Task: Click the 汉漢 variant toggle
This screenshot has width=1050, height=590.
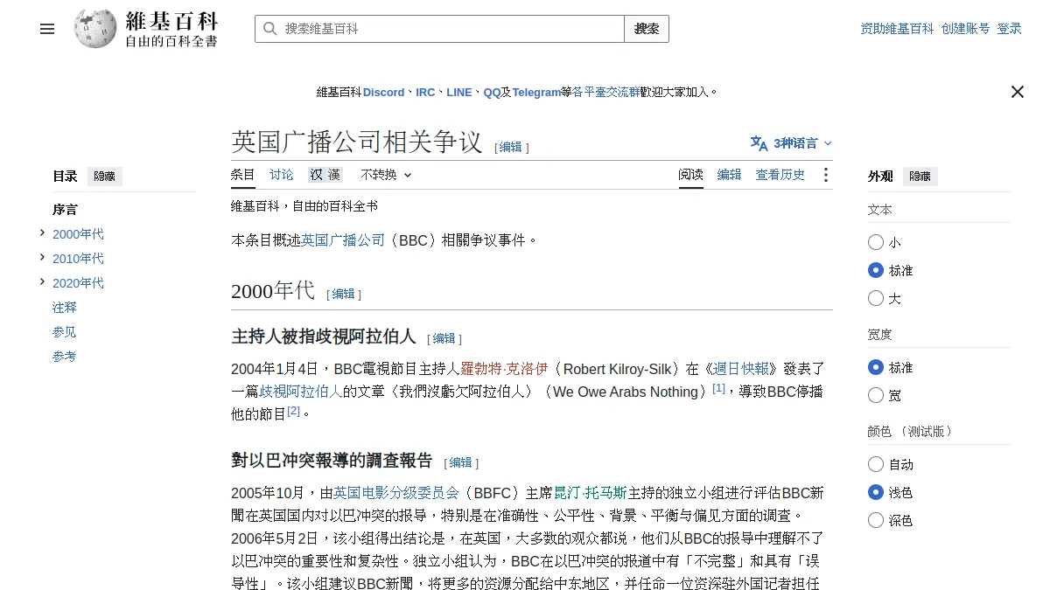Action: [x=325, y=175]
